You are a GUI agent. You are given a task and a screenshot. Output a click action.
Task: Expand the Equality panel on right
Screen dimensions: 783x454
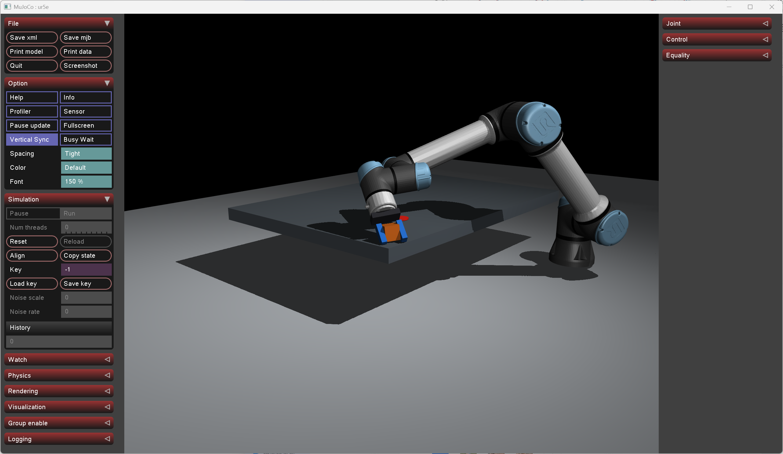[717, 55]
